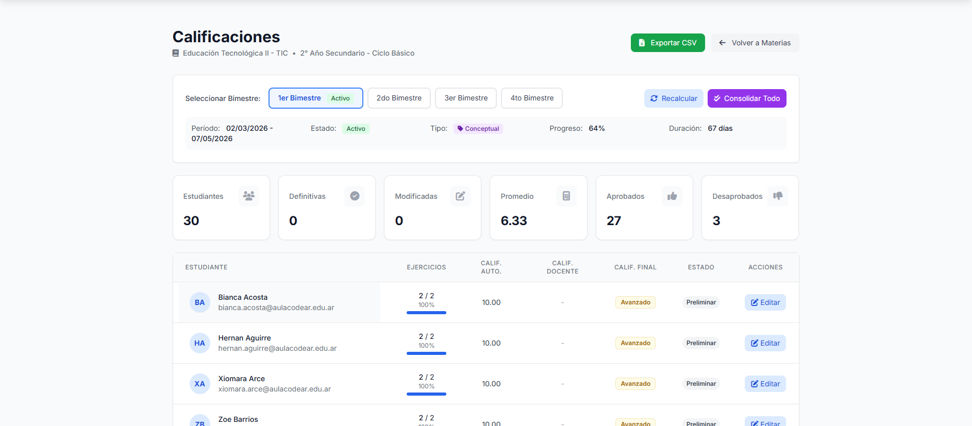Click Xiomara Arce's exercise progress bar
This screenshot has width=972, height=426.
tap(426, 394)
